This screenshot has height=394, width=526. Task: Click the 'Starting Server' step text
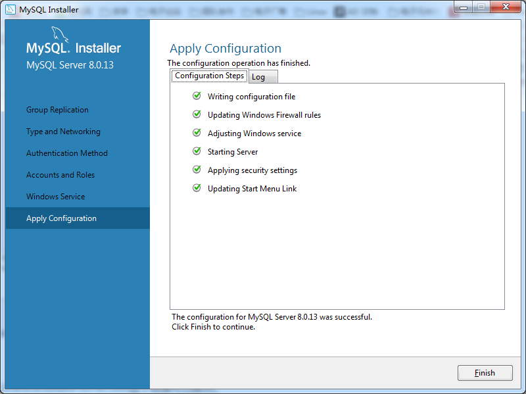233,152
